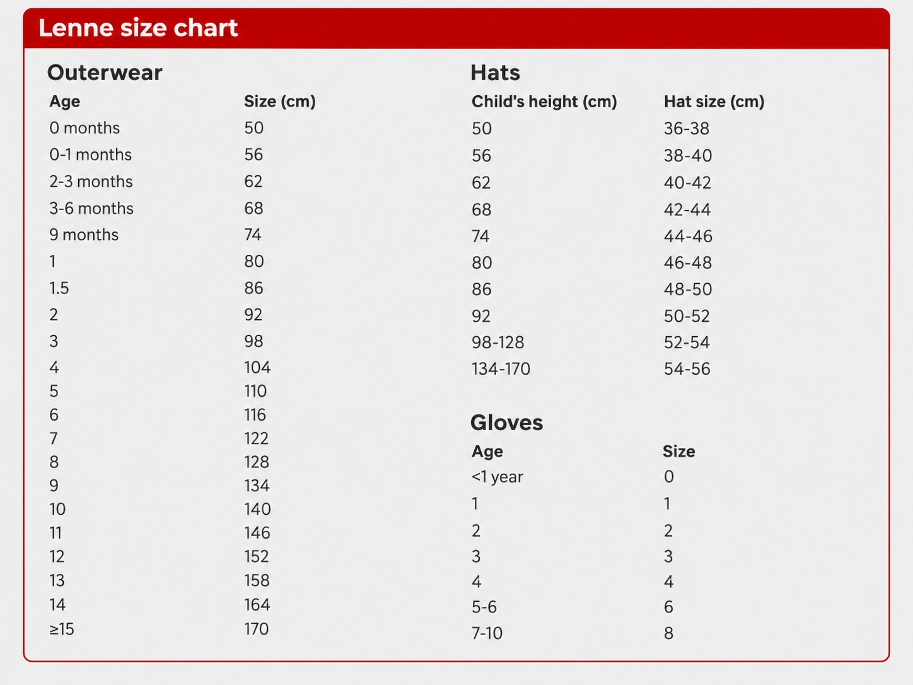This screenshot has height=685, width=913.
Task: Click the outerwear size value 140
Action: (x=257, y=509)
